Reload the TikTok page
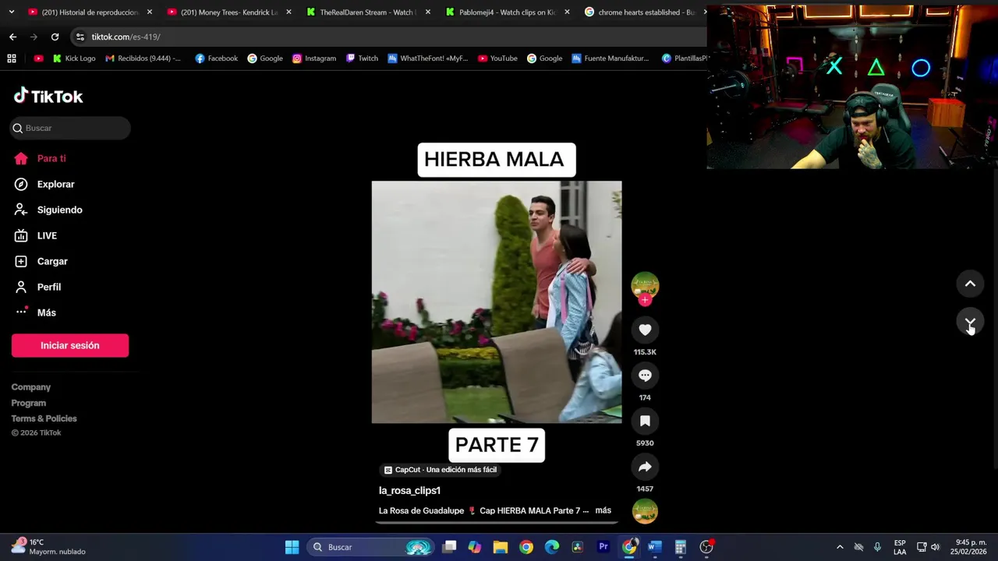 [55, 37]
